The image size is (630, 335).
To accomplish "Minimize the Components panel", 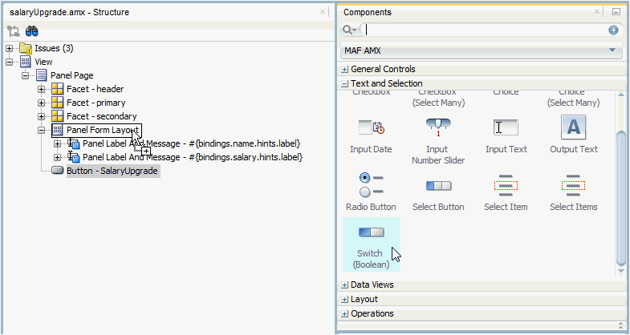I will click(x=616, y=12).
